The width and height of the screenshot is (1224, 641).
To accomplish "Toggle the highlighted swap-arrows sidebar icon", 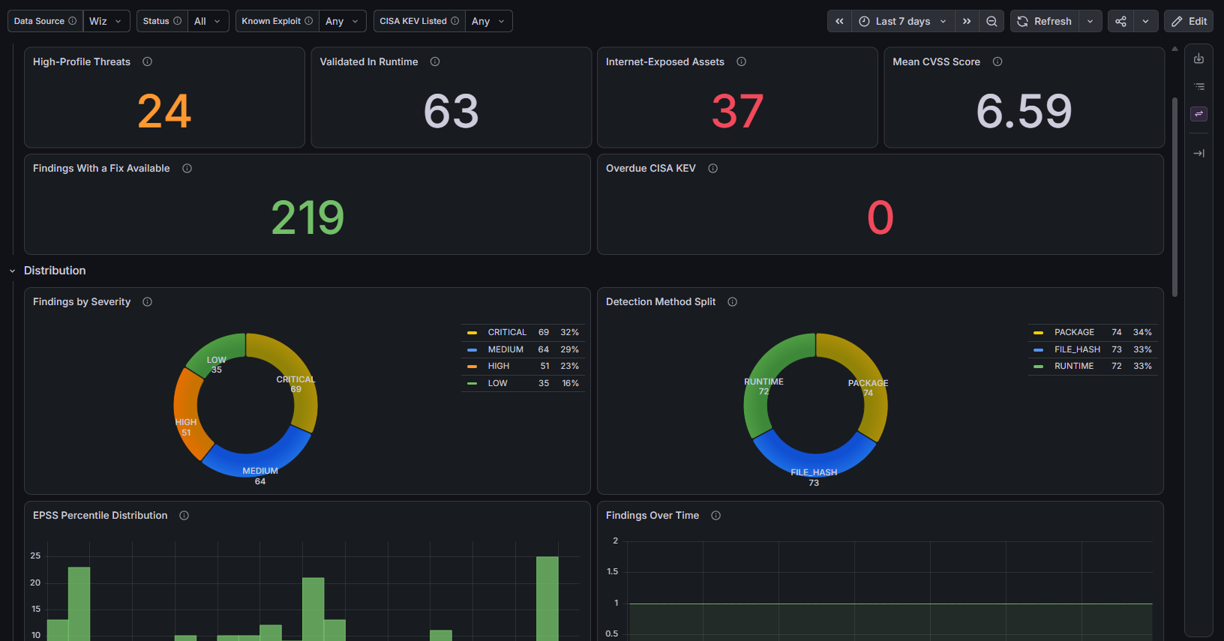I will [x=1198, y=114].
